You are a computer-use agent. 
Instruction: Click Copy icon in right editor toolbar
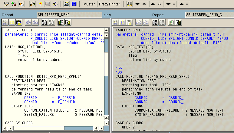point(123,22)
